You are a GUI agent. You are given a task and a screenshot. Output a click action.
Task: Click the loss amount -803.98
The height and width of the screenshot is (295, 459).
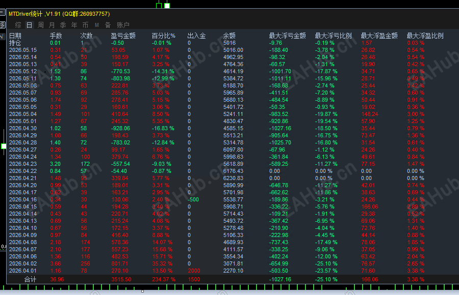(120, 78)
